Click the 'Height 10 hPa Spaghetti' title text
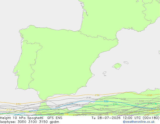160x124 pixels. (x=21, y=118)
